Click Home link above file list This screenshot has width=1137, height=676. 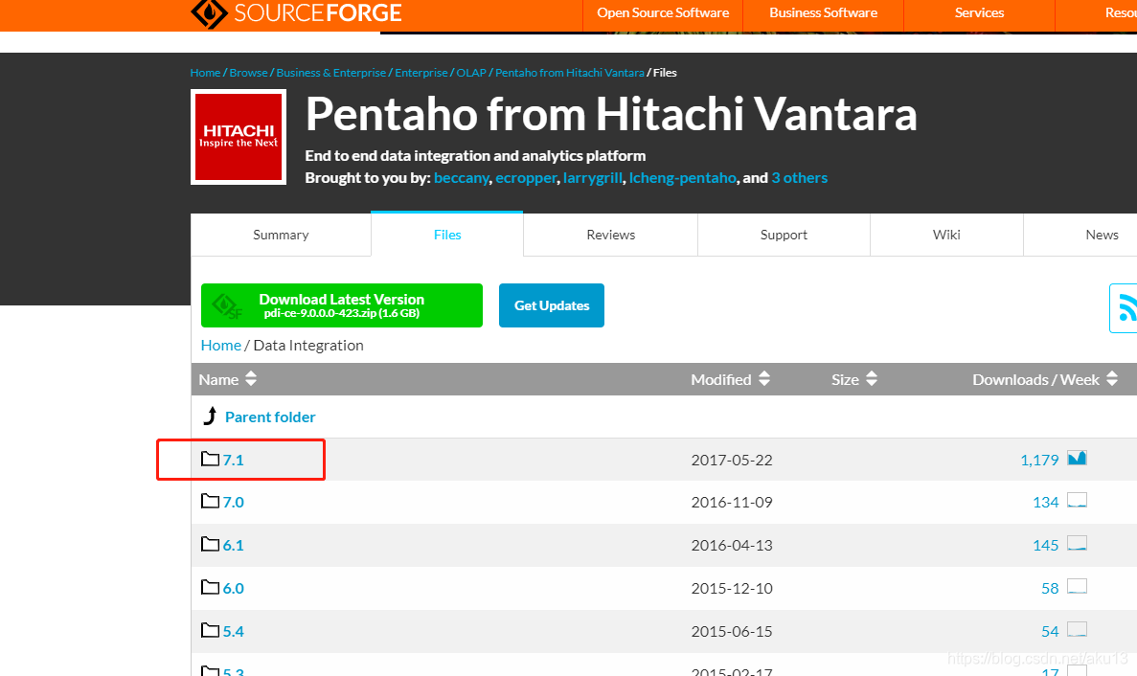coord(220,345)
